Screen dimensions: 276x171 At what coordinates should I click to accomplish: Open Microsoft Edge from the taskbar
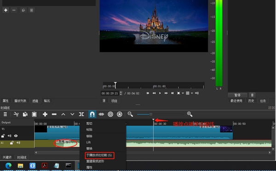pos(8,166)
